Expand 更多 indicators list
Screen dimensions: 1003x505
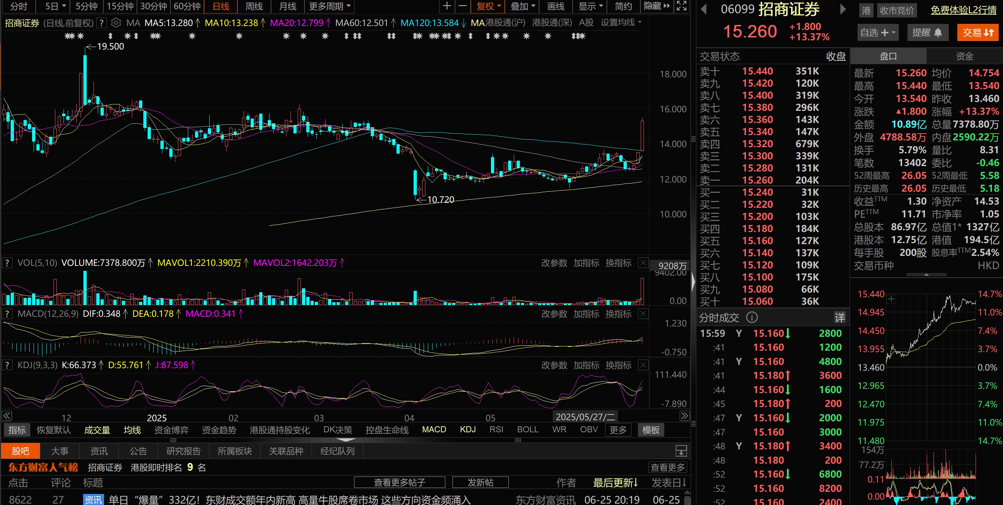(x=618, y=430)
